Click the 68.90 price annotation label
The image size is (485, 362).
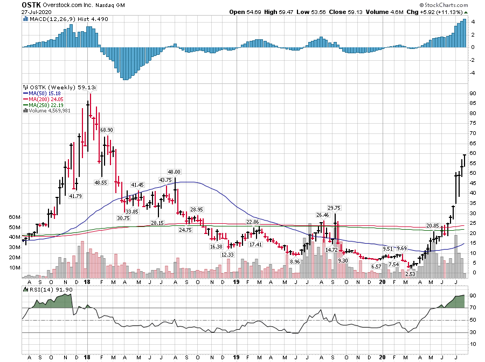(x=107, y=130)
